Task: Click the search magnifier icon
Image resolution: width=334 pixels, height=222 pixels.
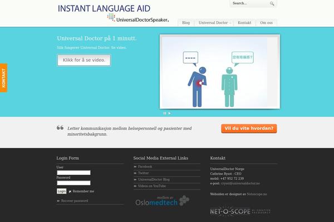Action: point(272,4)
